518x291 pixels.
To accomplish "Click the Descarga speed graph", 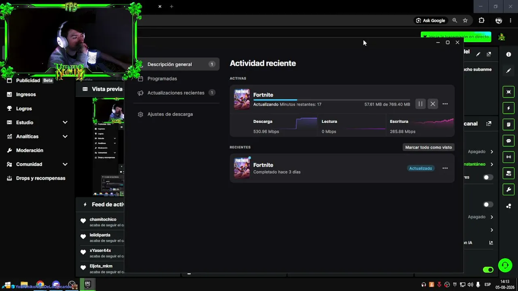I will pos(306,124).
